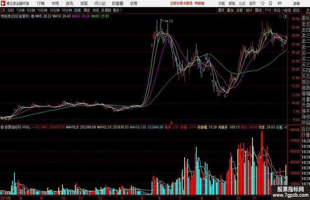Image resolution: width=310 pixels, height=200 pixels.
Task: Click +自选 to add to watchlist
Action: click(x=287, y=10)
